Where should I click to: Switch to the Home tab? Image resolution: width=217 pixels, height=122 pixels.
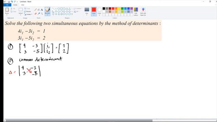click(15, 5)
